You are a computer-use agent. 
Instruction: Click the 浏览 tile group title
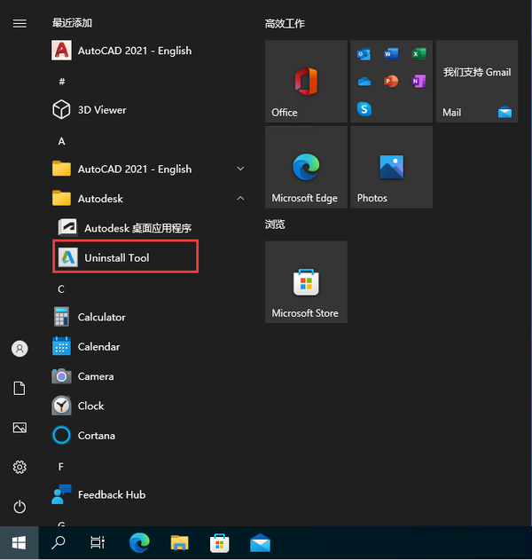(275, 225)
